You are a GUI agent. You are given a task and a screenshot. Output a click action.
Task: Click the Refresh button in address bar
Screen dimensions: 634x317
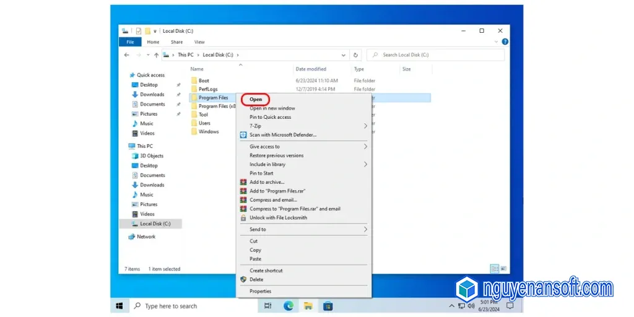tap(355, 55)
